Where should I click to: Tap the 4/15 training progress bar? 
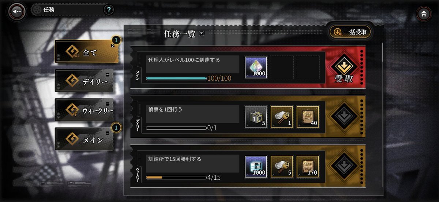click(176, 178)
